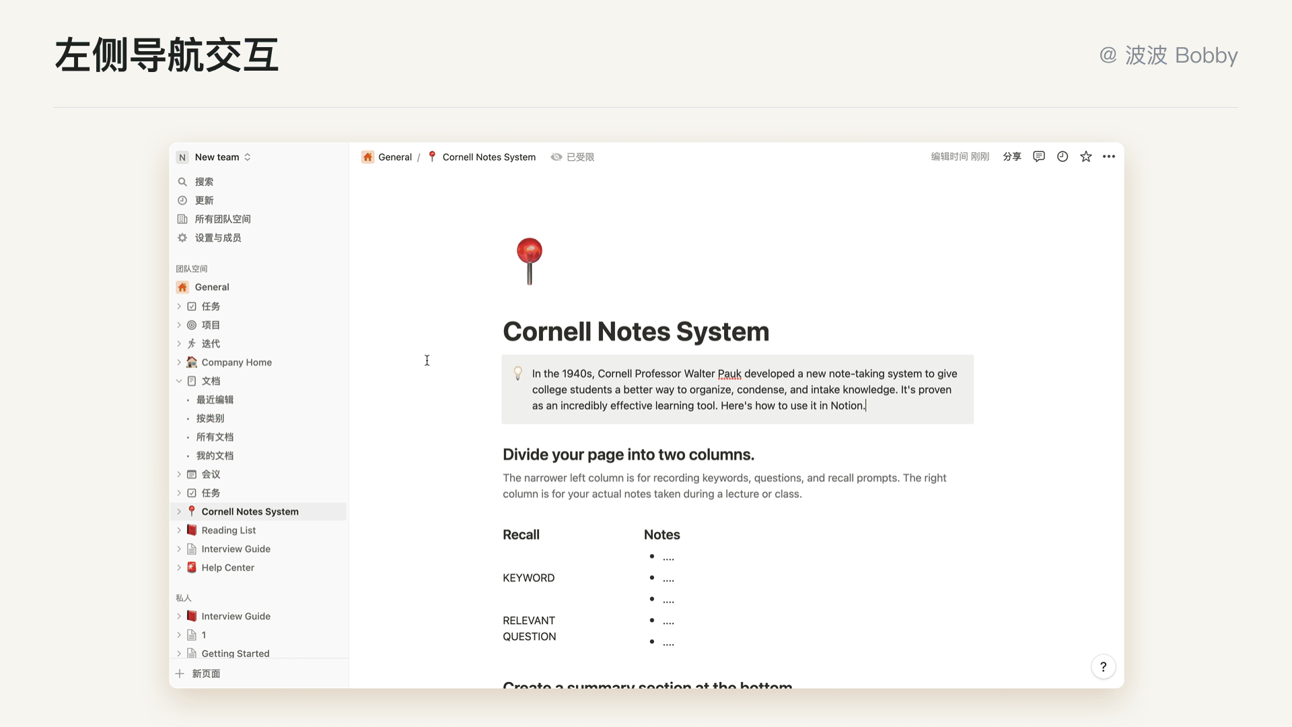This screenshot has width=1292, height=727.
Task: Open the Help Center page
Action: pos(227,567)
